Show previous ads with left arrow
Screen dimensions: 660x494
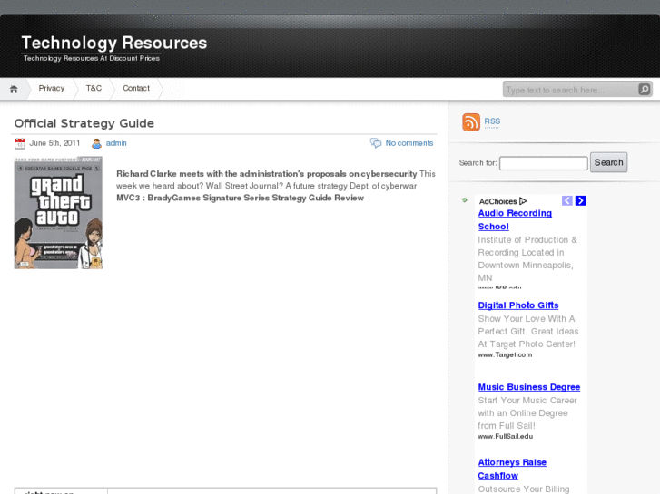click(x=567, y=200)
